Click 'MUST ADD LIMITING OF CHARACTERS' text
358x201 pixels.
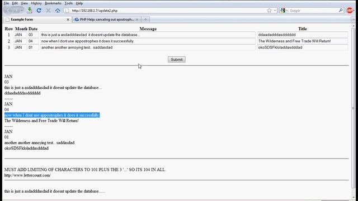pos(84,170)
